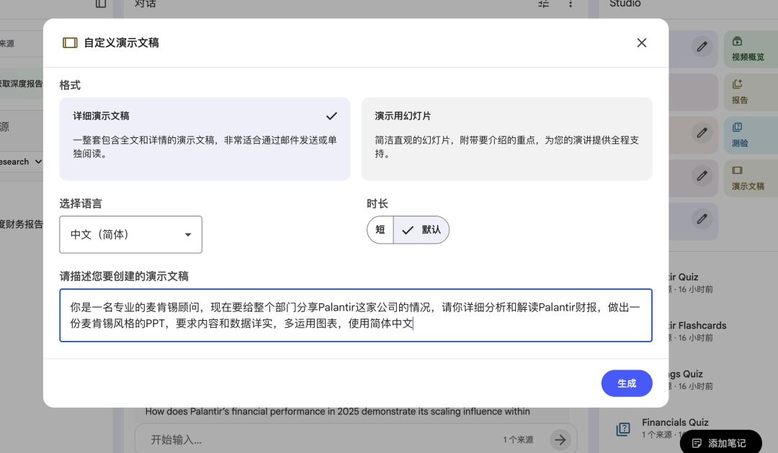Open the 中文（简体）language dropdown

tap(130, 234)
